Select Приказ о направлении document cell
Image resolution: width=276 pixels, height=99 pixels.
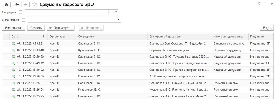[180, 70]
